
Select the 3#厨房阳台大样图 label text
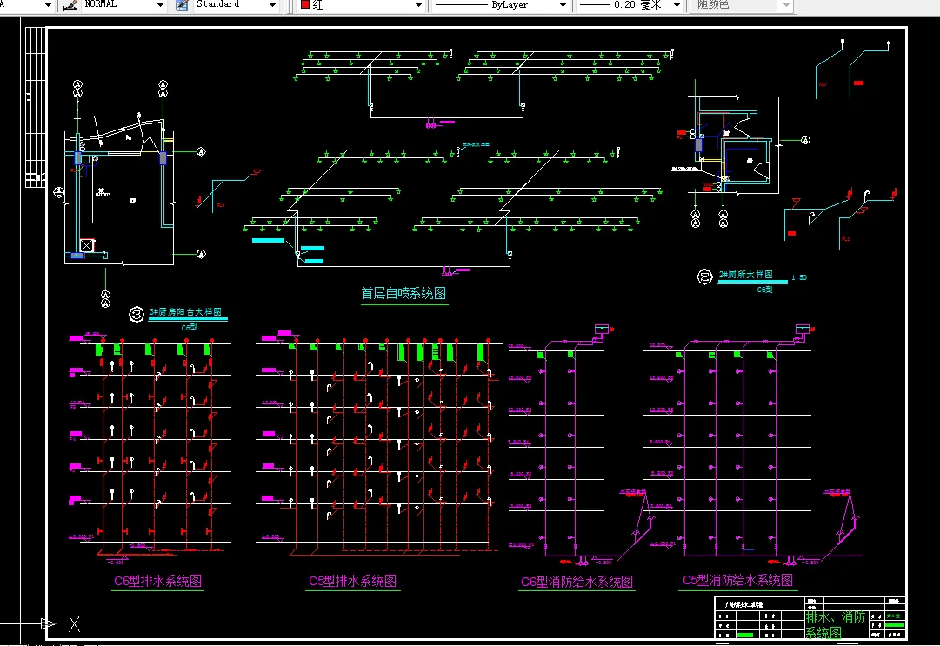click(x=185, y=311)
